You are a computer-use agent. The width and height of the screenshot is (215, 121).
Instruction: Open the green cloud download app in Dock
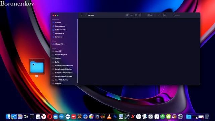168,117
